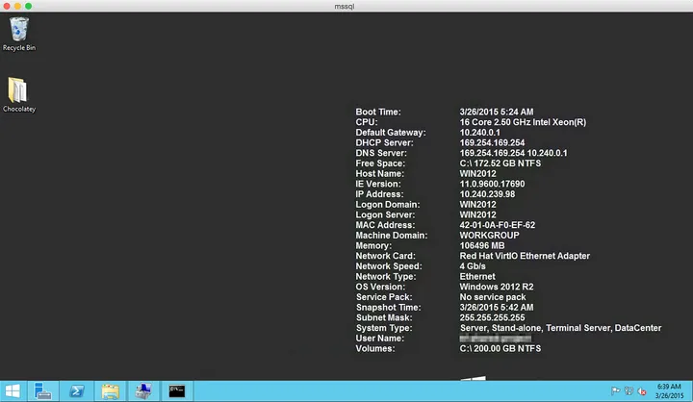The width and height of the screenshot is (693, 402).
Task: Click the Free Space value 172.52 GB
Action: (x=500, y=163)
